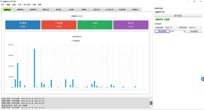Open the 关键词云 tab

click(x=135, y=9)
